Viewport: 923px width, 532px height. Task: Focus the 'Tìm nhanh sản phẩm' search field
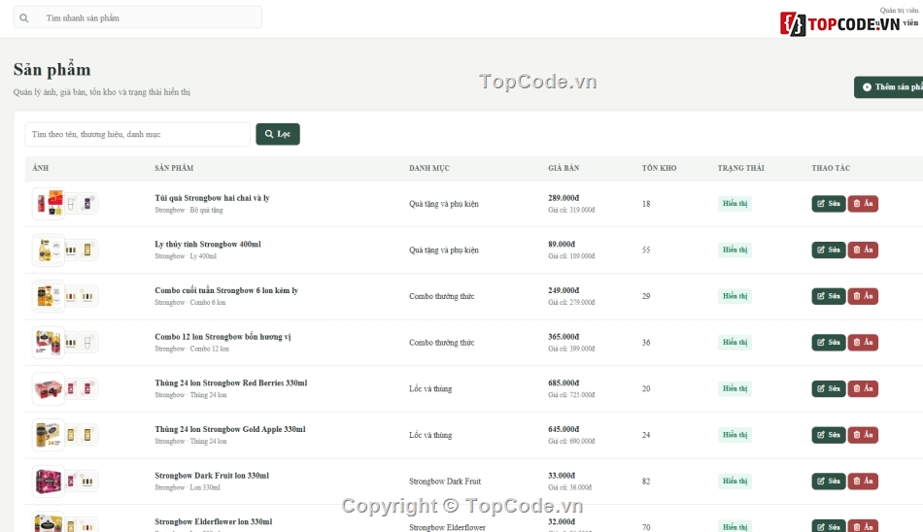tap(138, 17)
